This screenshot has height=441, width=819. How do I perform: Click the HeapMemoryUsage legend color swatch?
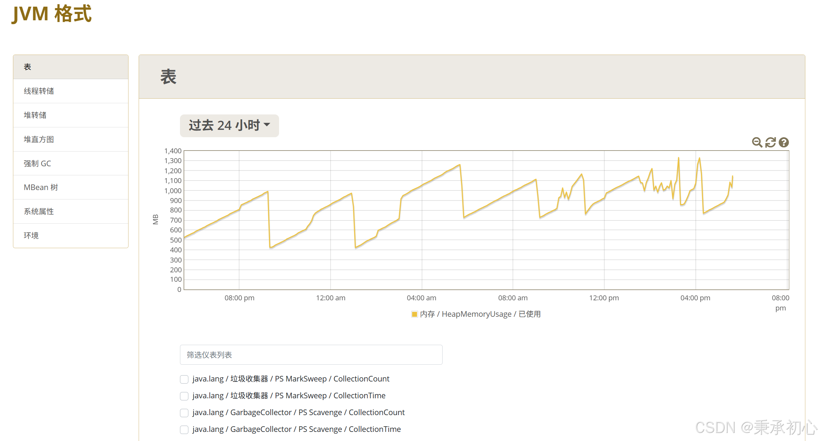415,314
